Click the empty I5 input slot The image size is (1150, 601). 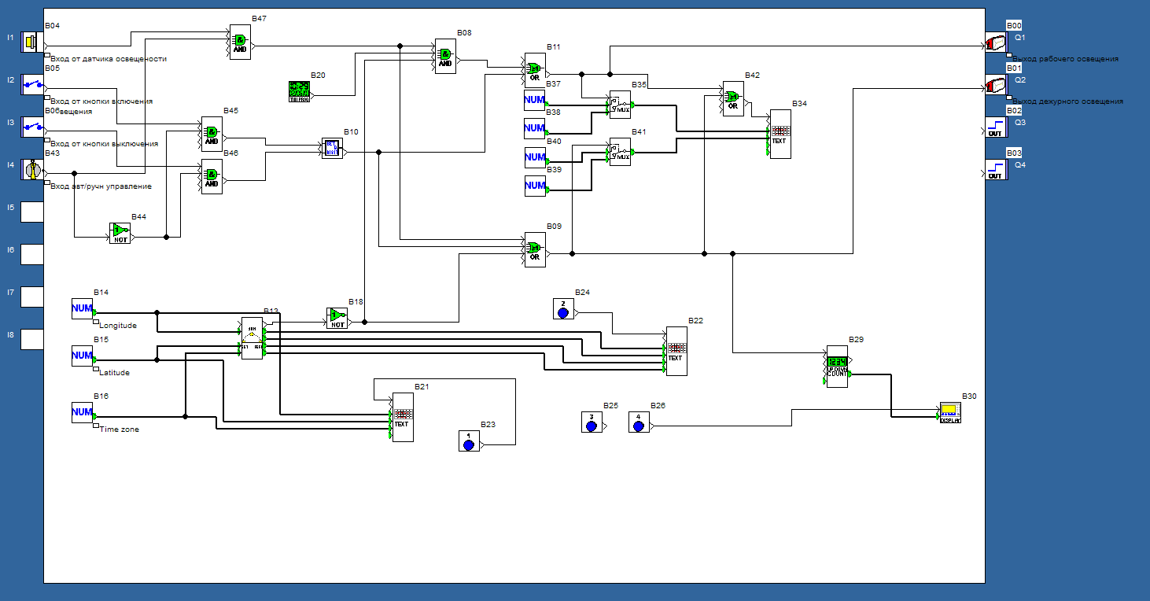tap(32, 212)
